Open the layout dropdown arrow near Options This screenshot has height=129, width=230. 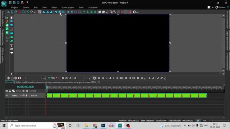pos(213,7)
